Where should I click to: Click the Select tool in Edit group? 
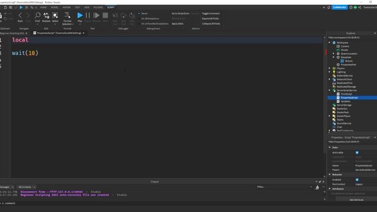pyautogui.click(x=55, y=16)
